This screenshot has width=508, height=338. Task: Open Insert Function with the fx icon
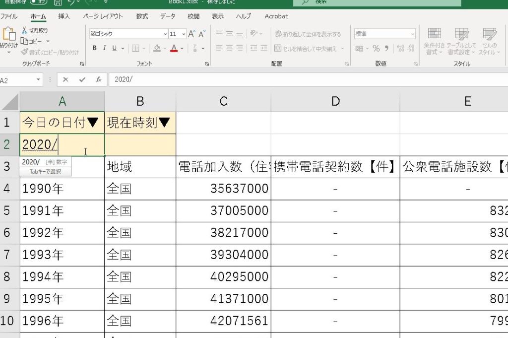[98, 79]
